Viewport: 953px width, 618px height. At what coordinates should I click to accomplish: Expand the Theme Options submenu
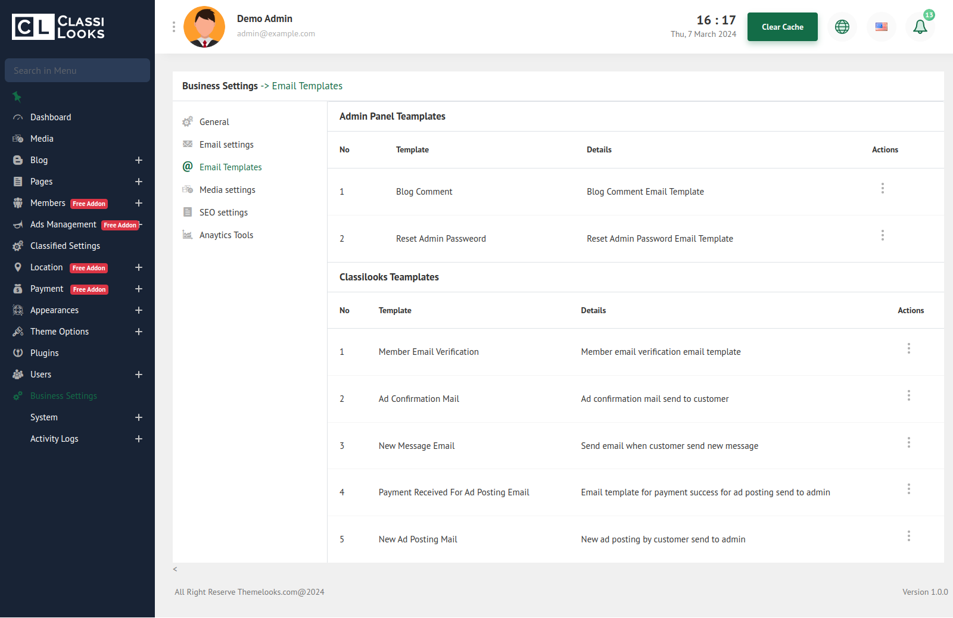(139, 332)
